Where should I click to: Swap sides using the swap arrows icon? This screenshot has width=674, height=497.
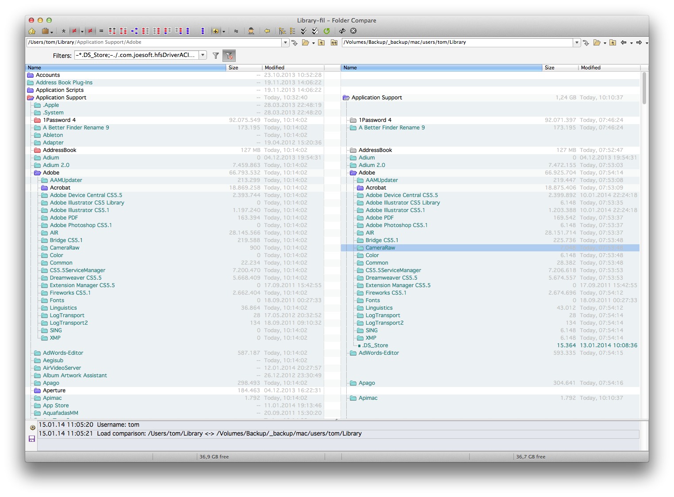click(x=342, y=31)
